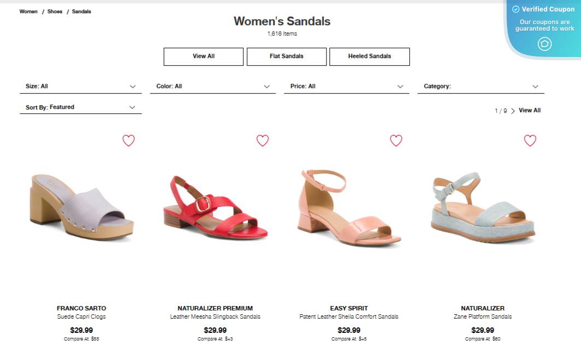The image size is (581, 346).
Task: Click the heart icon above Easy Spirit sandals
Action: click(396, 141)
